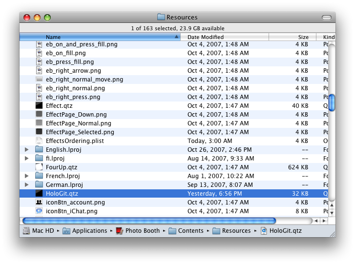
Task: Click the eb_on_and_press_fill.png file icon
Action: pyautogui.click(x=39, y=44)
